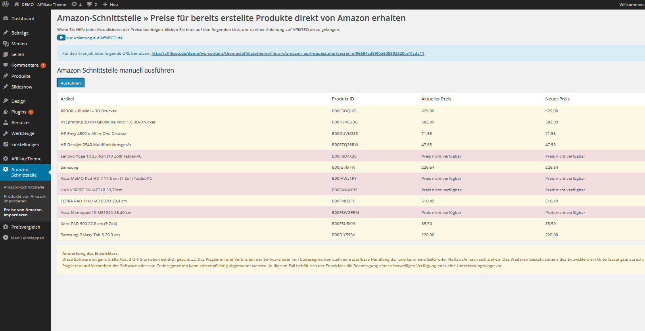
Task: Click the Ausführen button
Action: 71,83
